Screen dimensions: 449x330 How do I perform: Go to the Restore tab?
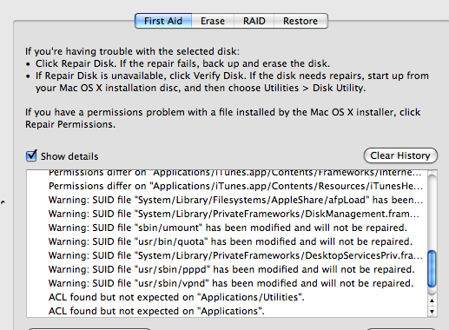pyautogui.click(x=300, y=21)
